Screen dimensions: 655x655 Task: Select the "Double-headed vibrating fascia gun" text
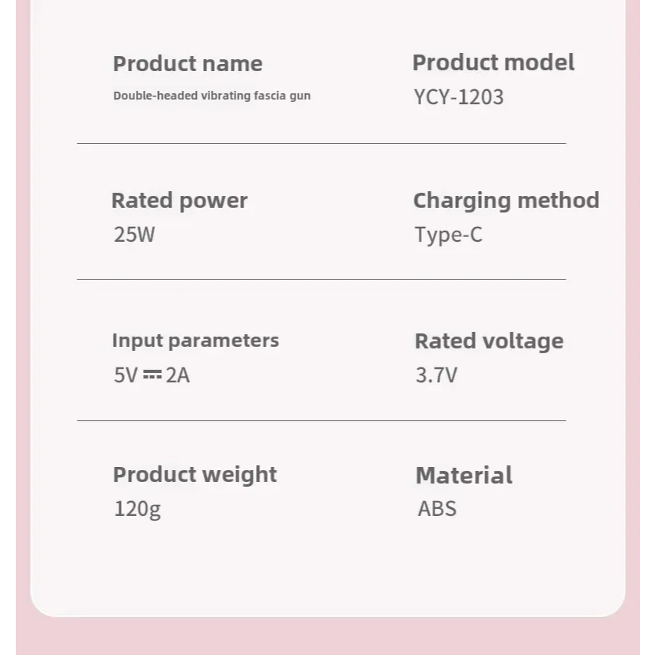[x=212, y=96]
